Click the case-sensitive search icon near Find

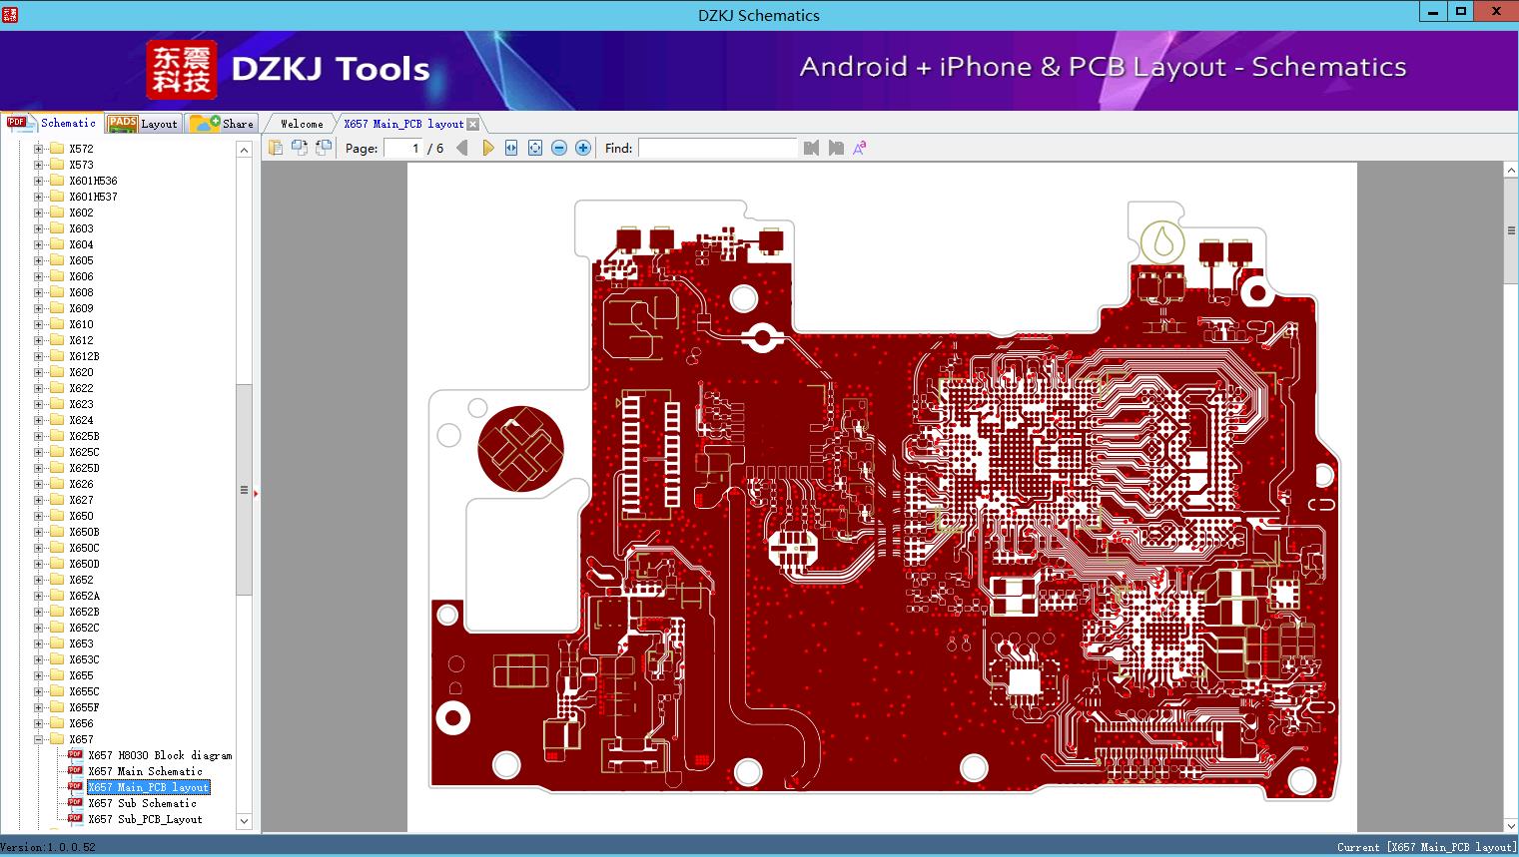[x=858, y=147]
